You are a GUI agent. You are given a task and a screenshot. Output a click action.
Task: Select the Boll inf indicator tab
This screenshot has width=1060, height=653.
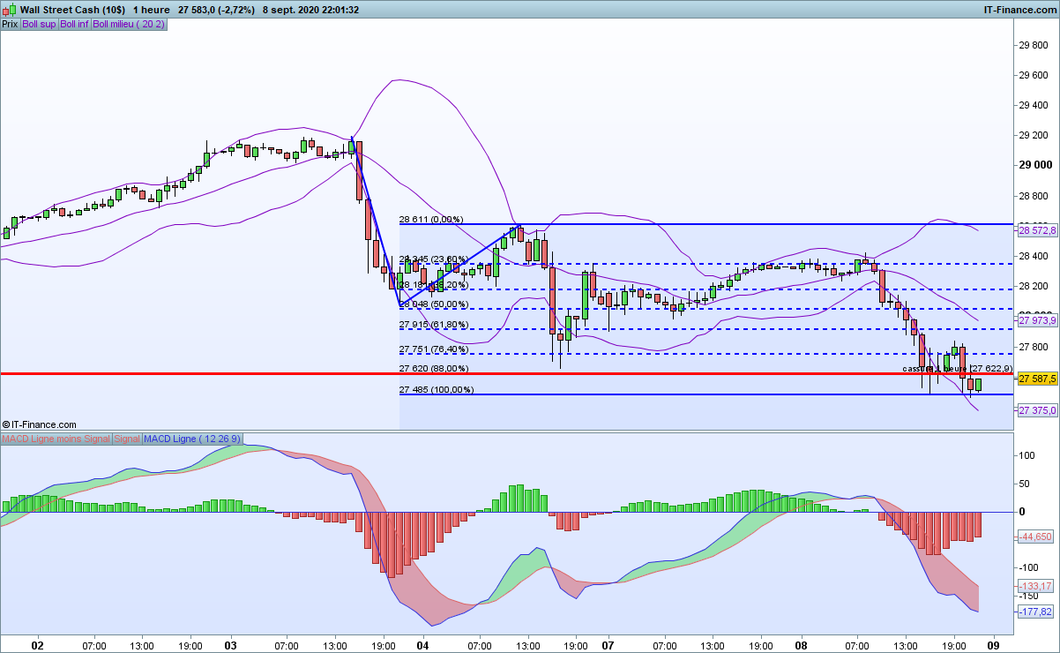(x=74, y=24)
